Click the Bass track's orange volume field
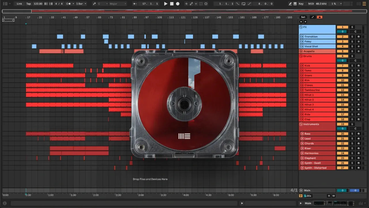 click(342, 134)
